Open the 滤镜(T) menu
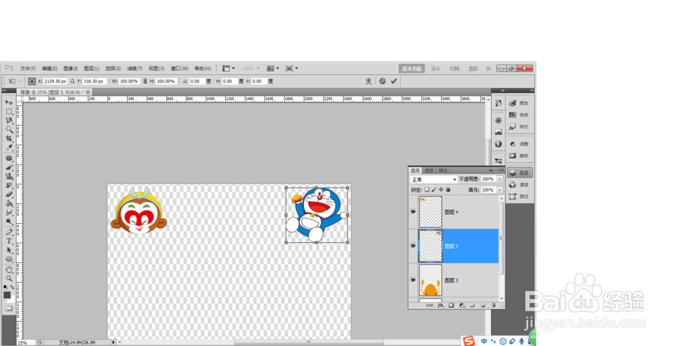Image resolution: width=683 pixels, height=346 pixels. click(135, 69)
